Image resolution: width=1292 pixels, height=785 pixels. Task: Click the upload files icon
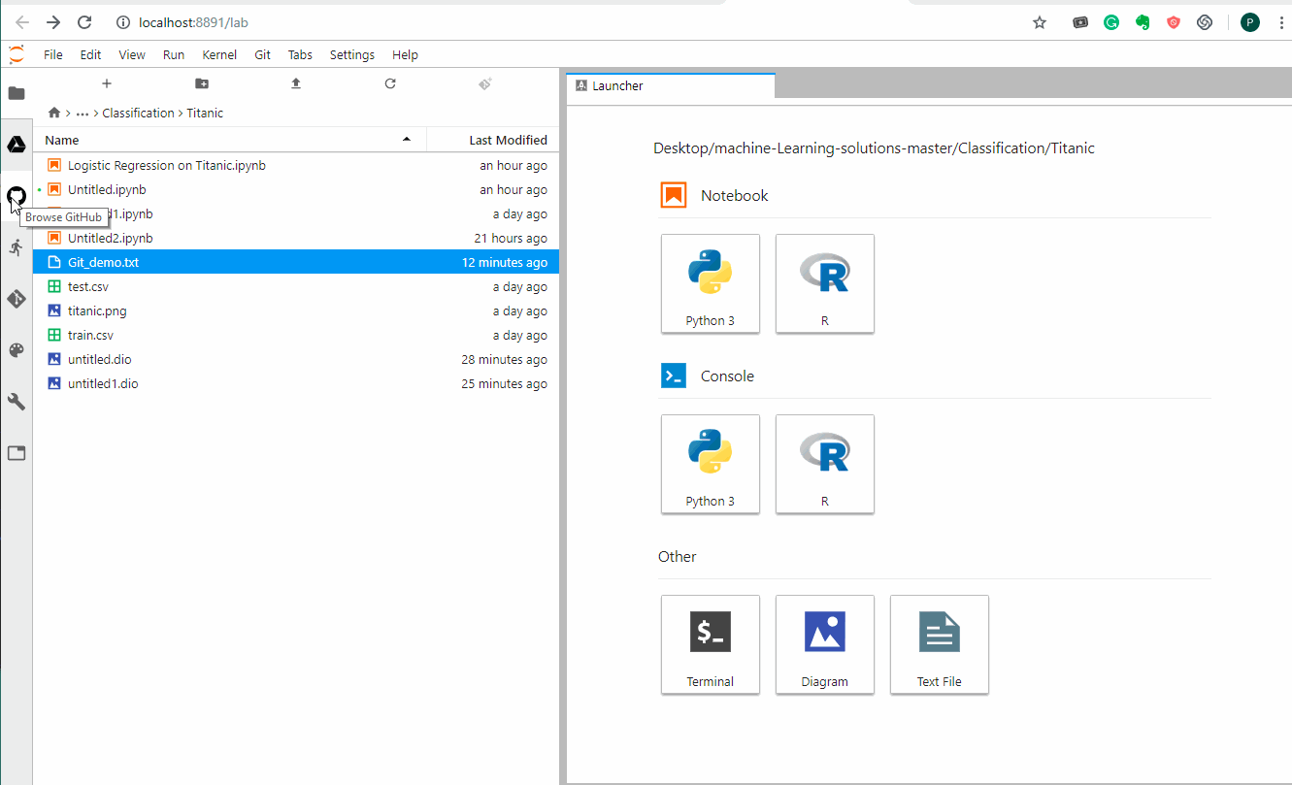pos(296,83)
